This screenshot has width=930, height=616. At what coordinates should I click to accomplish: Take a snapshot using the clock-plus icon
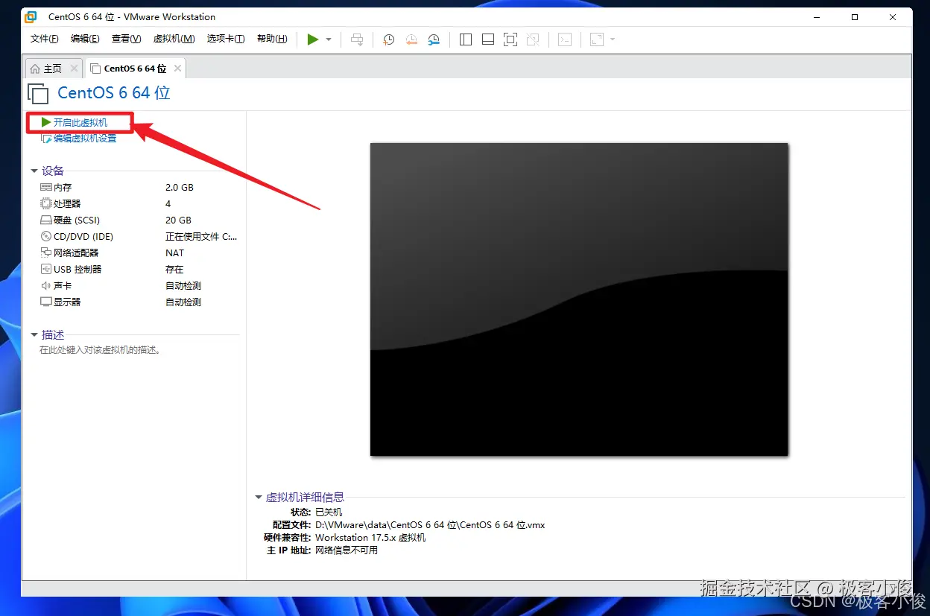tap(388, 39)
